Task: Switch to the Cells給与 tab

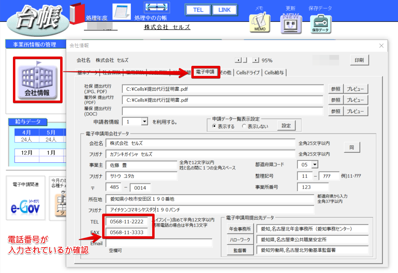Action: pos(274,73)
